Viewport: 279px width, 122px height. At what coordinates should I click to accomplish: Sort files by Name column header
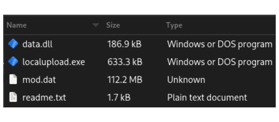click(x=17, y=25)
